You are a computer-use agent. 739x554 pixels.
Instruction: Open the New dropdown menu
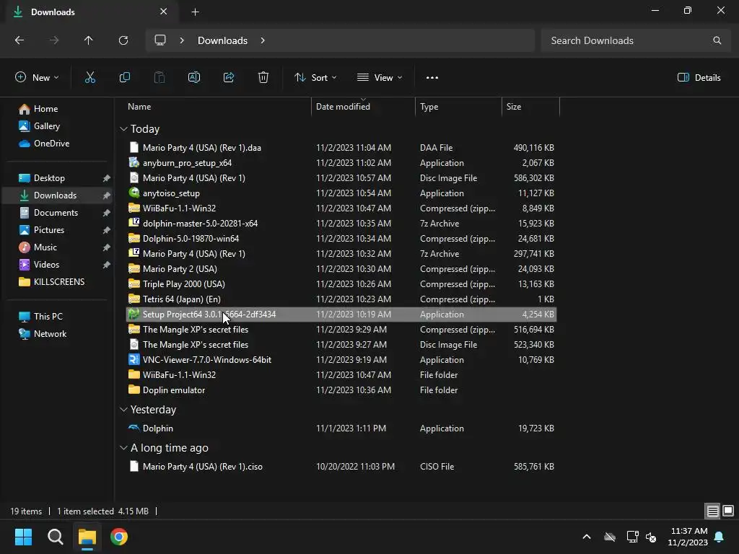coord(37,78)
